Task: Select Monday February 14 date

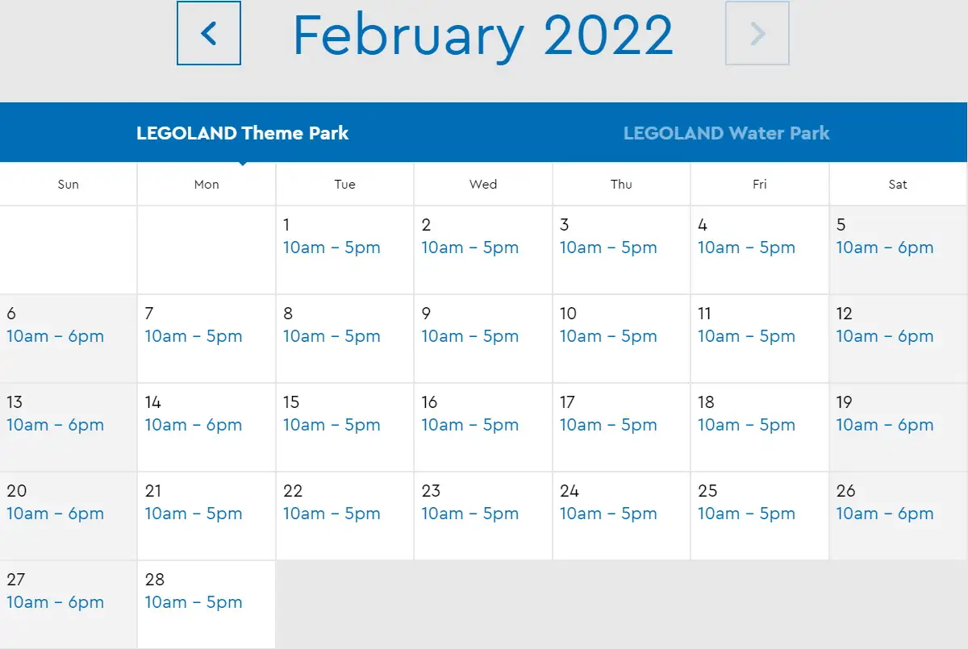Action: [207, 427]
